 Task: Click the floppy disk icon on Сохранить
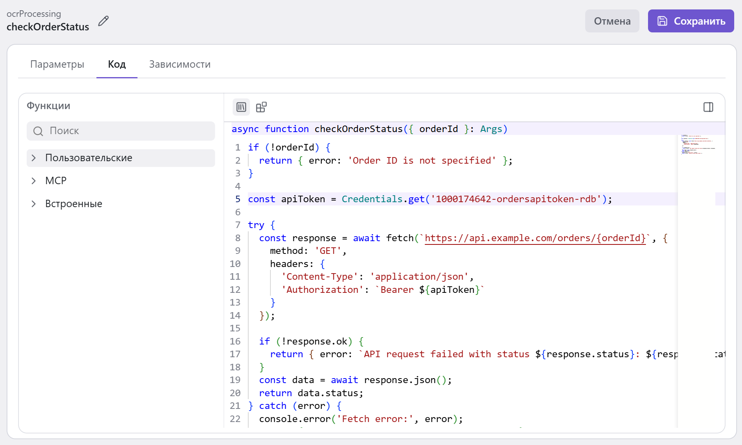(662, 21)
